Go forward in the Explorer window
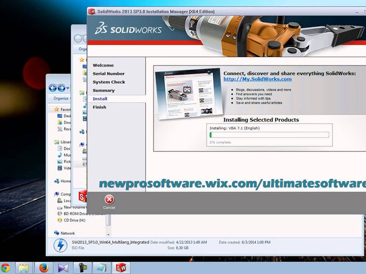Viewport: 366px width, 274px height. coord(61,88)
